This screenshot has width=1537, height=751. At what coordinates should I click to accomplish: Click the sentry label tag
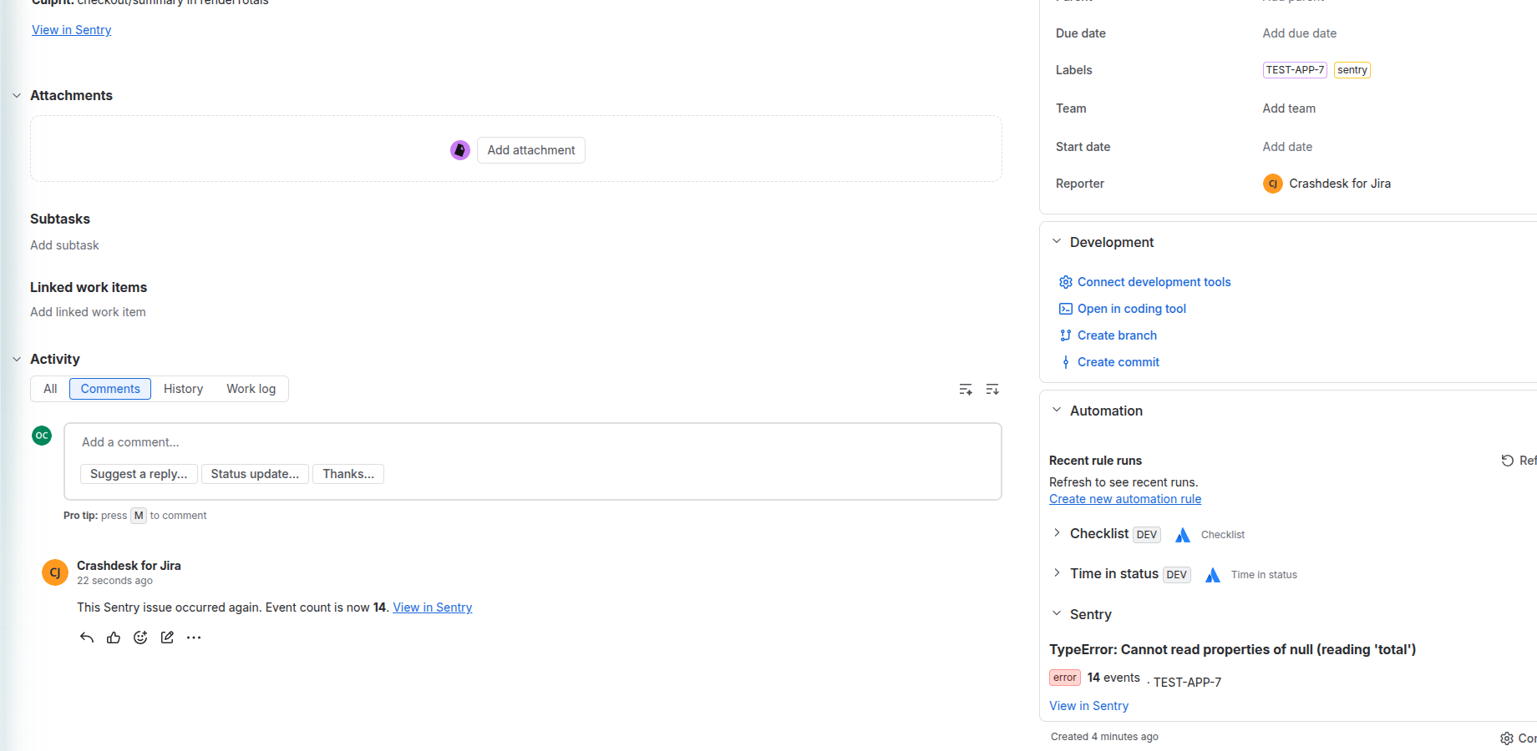click(x=1352, y=70)
